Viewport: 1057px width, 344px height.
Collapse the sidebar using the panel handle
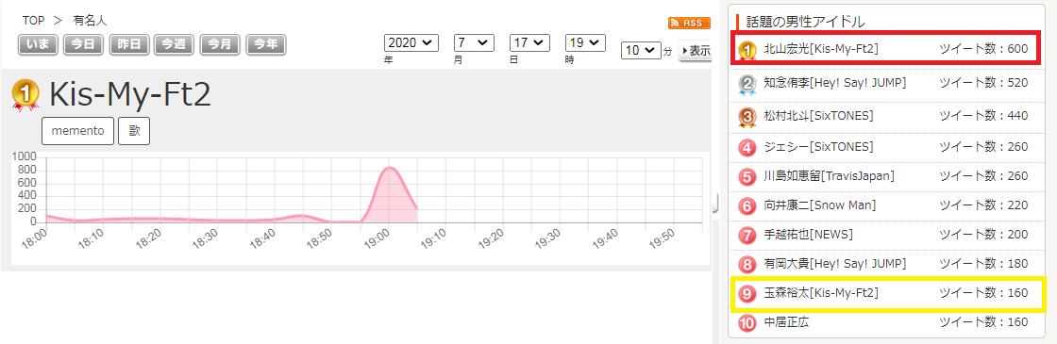(714, 202)
